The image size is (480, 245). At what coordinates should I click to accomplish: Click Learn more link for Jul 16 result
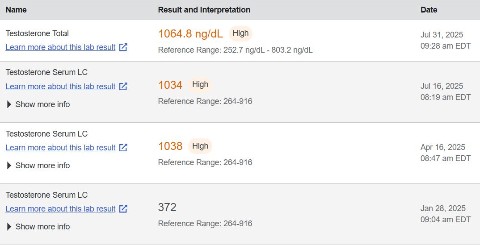click(x=60, y=87)
